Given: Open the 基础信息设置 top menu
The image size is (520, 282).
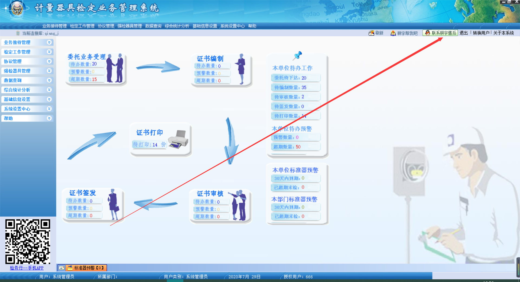Looking at the screenshot, I should click(x=205, y=26).
